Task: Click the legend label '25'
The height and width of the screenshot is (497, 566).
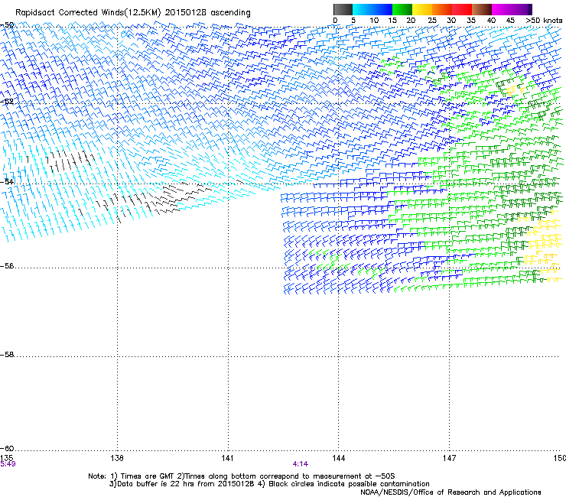Action: (x=432, y=21)
